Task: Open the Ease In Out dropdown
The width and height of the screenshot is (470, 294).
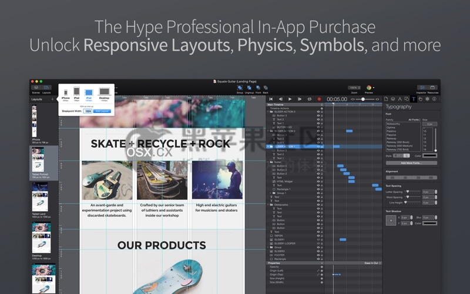Action: pyautogui.click(x=372, y=263)
